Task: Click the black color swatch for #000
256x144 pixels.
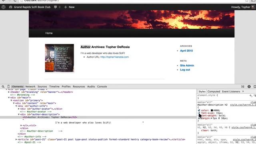Action: click(212, 110)
